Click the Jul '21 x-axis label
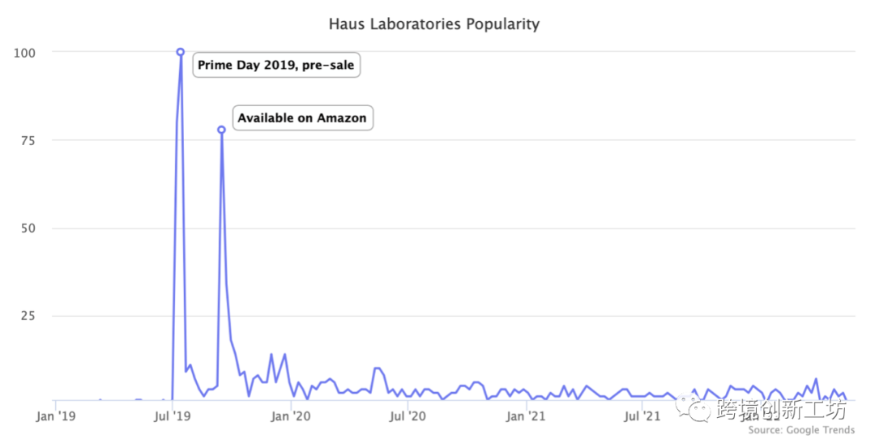The width and height of the screenshot is (875, 448). point(642,416)
